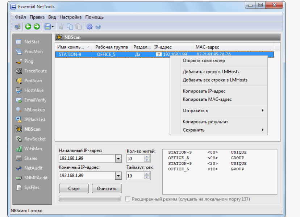Open the Правка menu
Image resolution: width=300 pixels, height=217 pixels.
coord(37,17)
